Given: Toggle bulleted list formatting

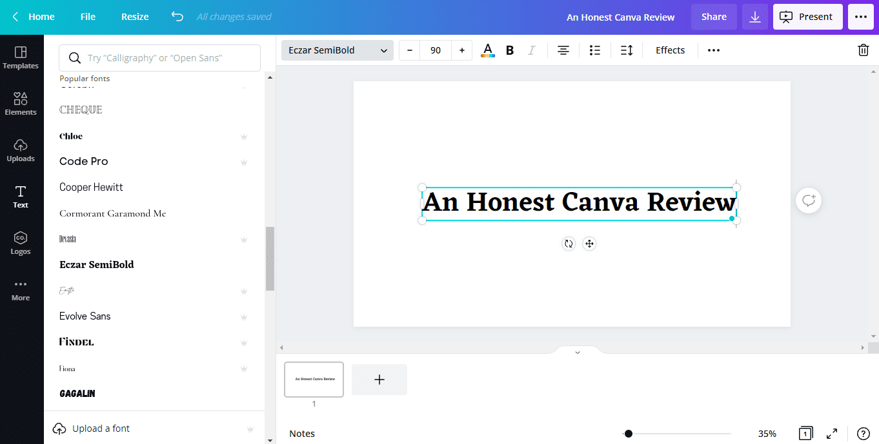Looking at the screenshot, I should (x=595, y=50).
